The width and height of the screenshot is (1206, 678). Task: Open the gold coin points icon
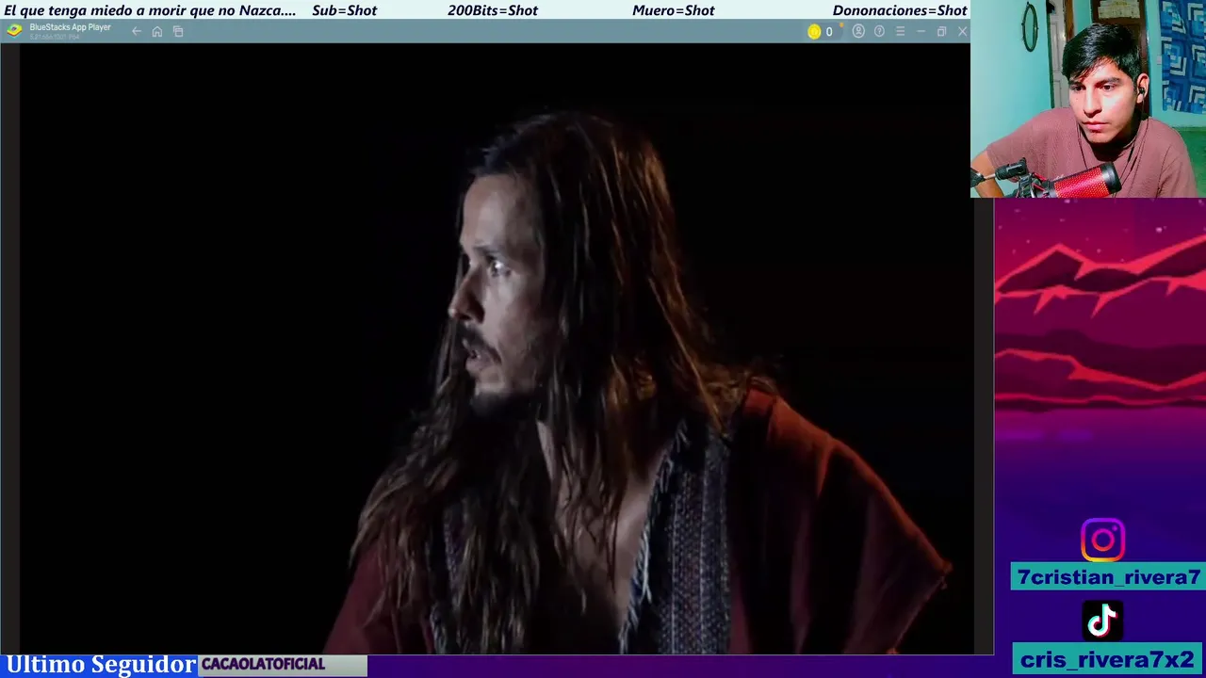814,31
